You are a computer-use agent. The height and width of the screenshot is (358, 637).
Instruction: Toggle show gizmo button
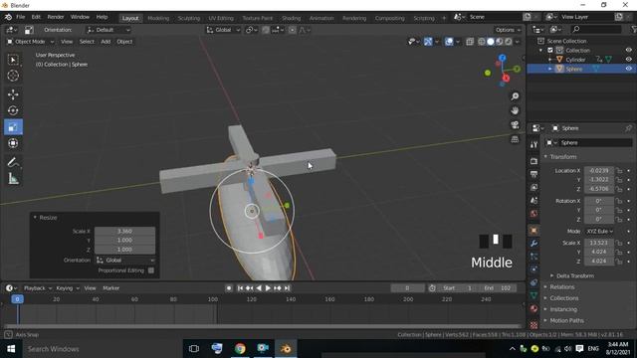coord(428,42)
